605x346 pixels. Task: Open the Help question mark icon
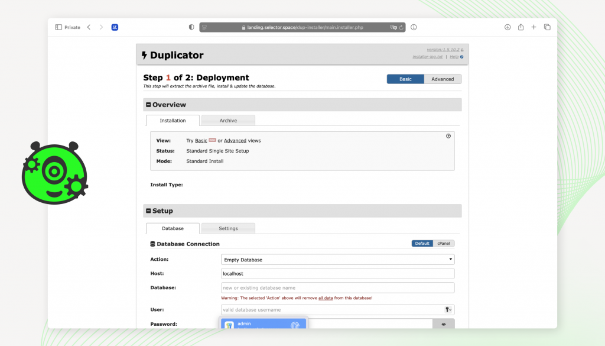click(x=462, y=56)
